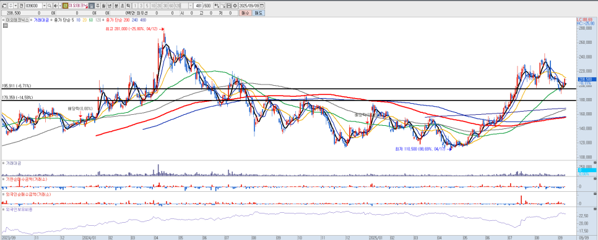Click the blue 10 moving average legend
The image size is (598, 240).
pyautogui.click(x=78, y=20)
